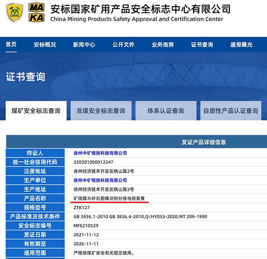267x259 pixels.
Task: Click 证书查询 in the navigation bar
Action: pyautogui.click(x=202, y=45)
